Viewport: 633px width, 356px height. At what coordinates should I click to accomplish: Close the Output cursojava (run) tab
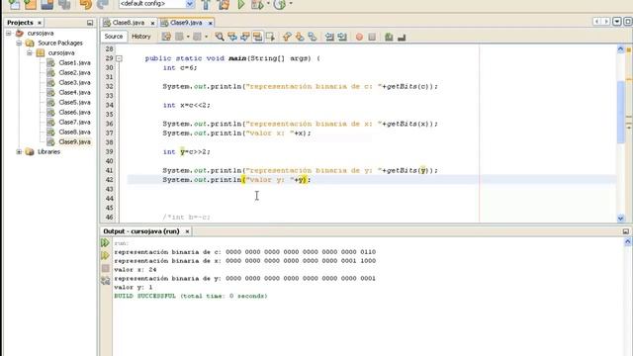click(x=187, y=231)
